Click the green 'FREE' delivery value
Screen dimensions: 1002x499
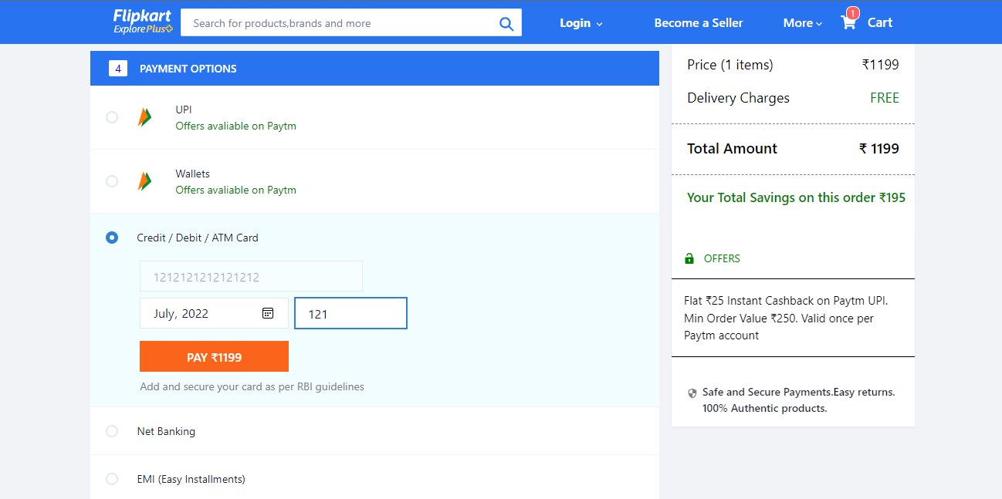[x=885, y=98]
